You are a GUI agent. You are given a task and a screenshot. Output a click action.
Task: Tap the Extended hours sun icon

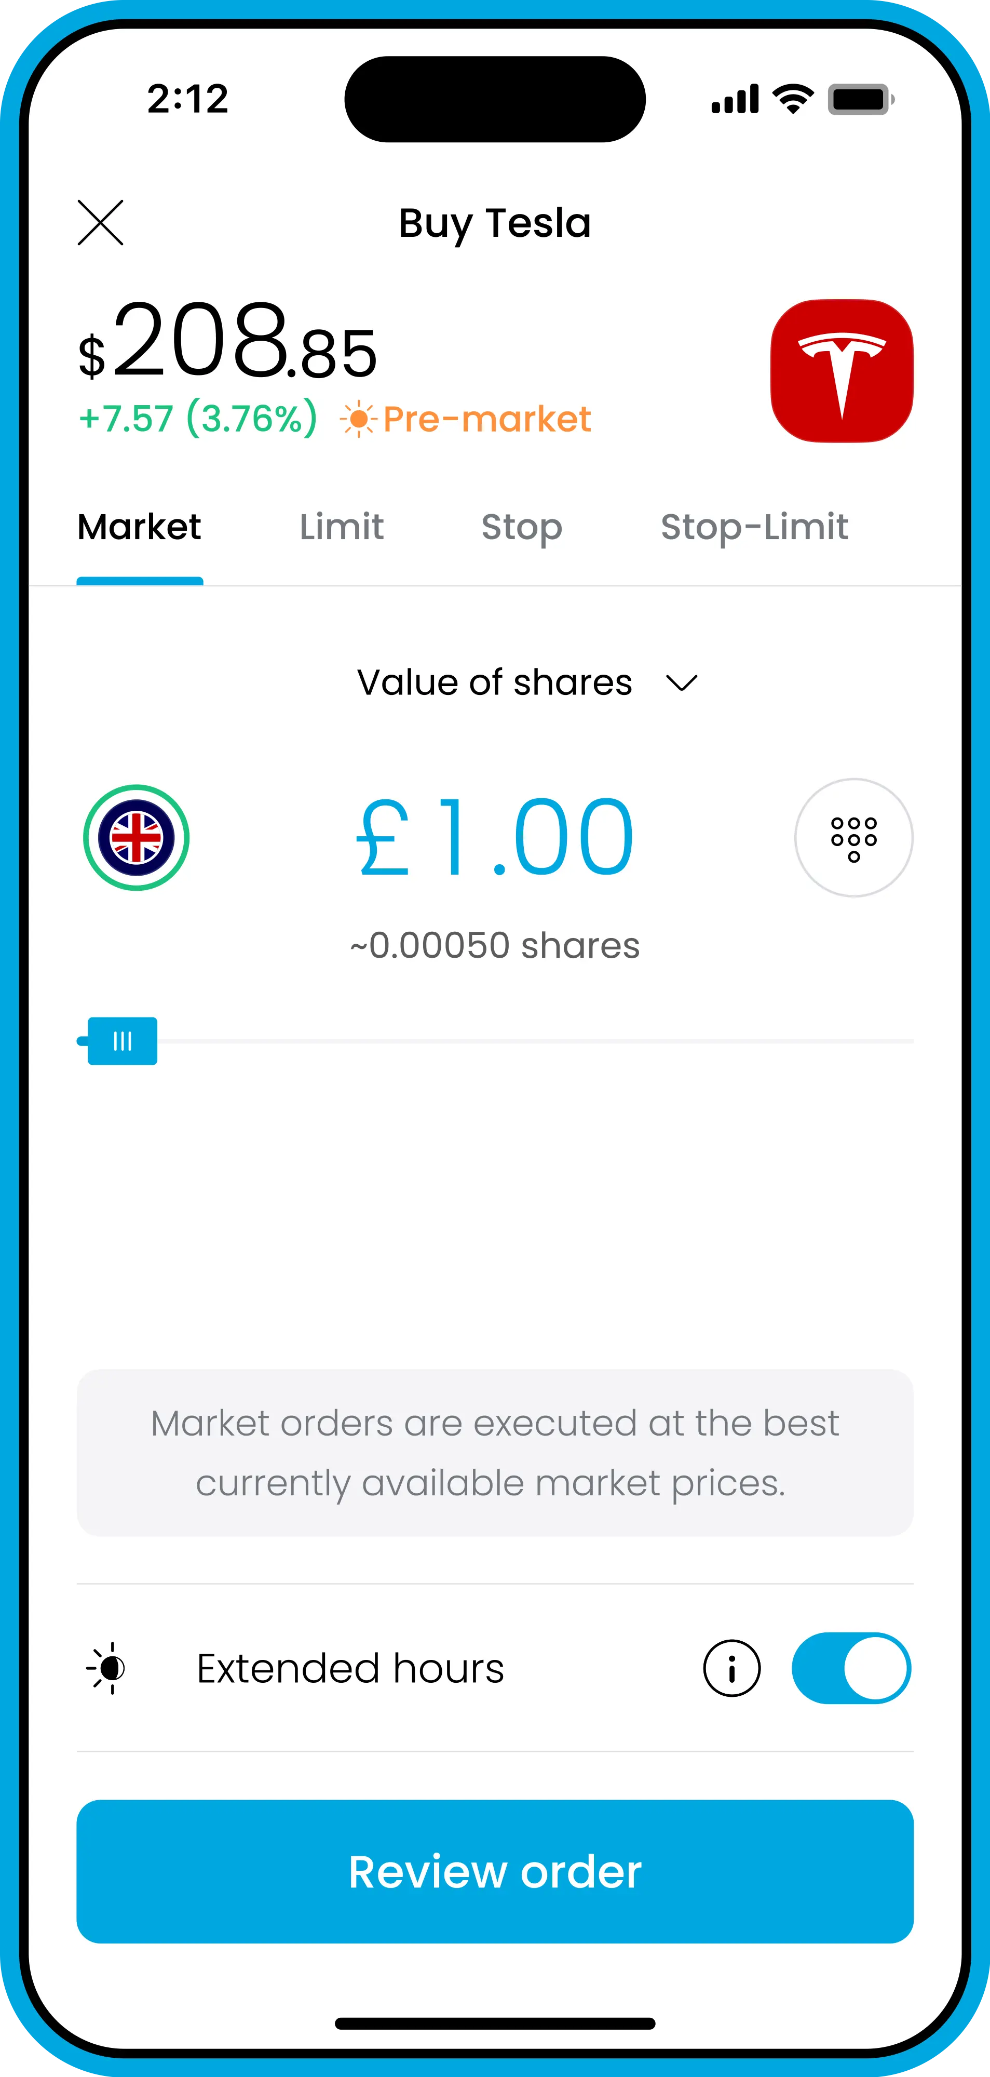tap(107, 1668)
